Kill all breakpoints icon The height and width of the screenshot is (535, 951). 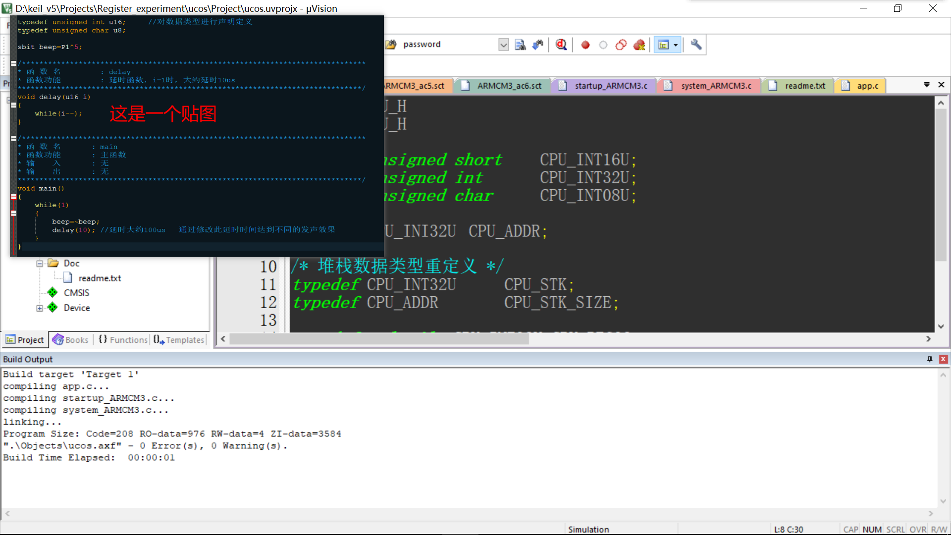(x=639, y=45)
